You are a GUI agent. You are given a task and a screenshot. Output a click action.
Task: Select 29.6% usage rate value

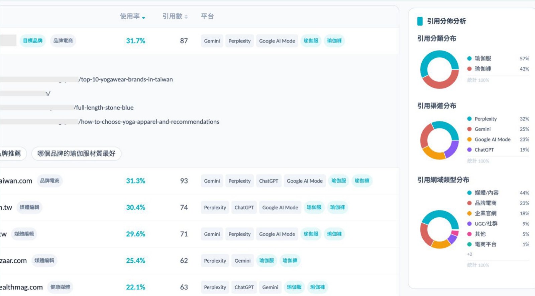click(135, 234)
